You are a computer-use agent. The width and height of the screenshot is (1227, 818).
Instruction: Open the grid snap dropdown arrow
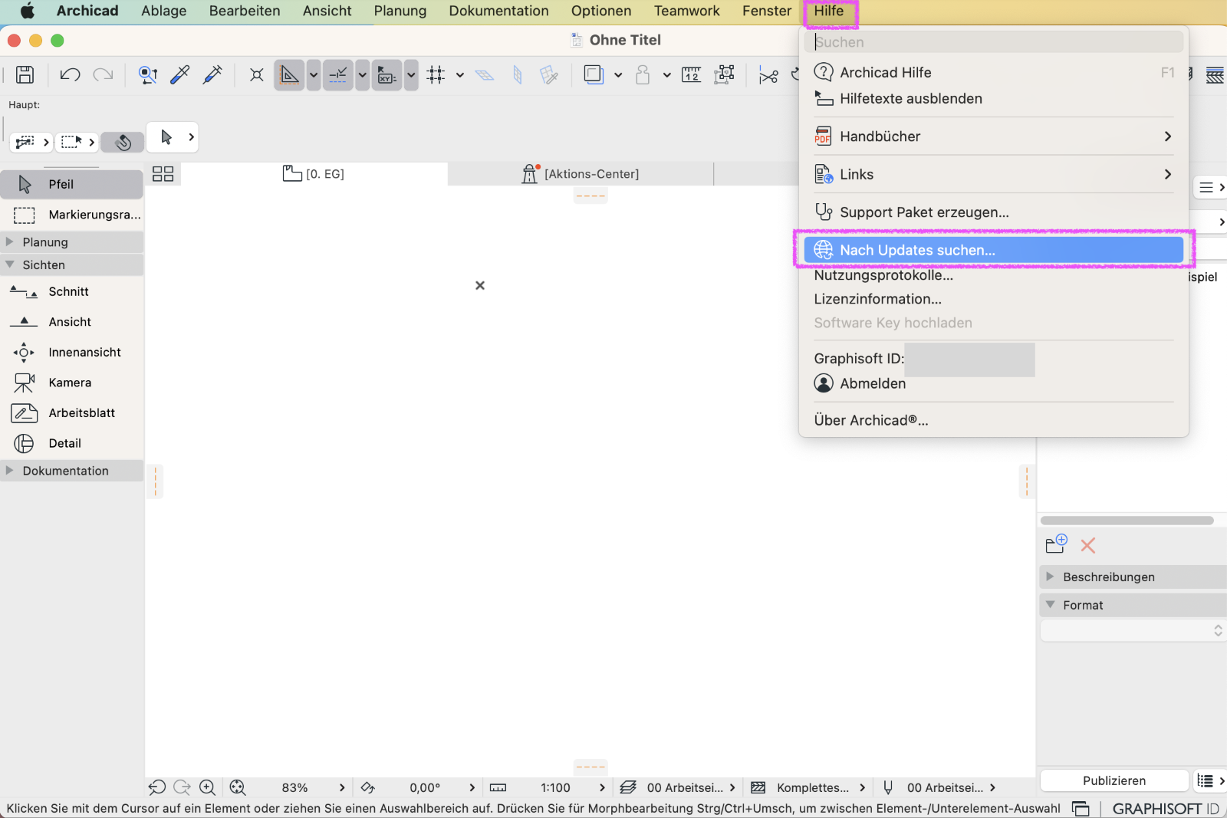pyautogui.click(x=459, y=75)
